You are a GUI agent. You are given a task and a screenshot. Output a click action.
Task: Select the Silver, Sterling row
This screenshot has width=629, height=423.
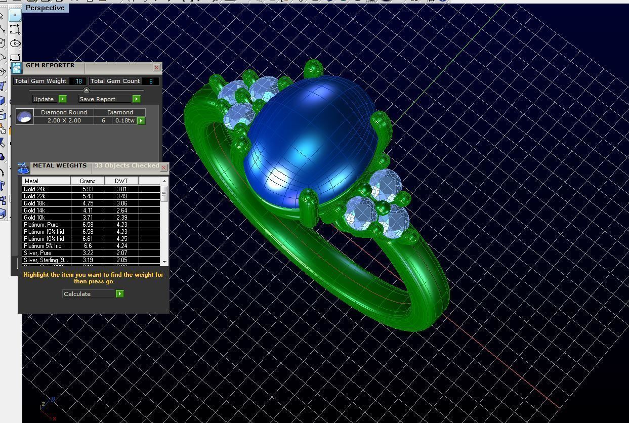point(91,260)
